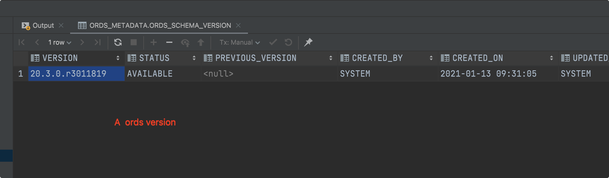Go to previous page of results
The height and width of the screenshot is (178, 609).
point(37,43)
